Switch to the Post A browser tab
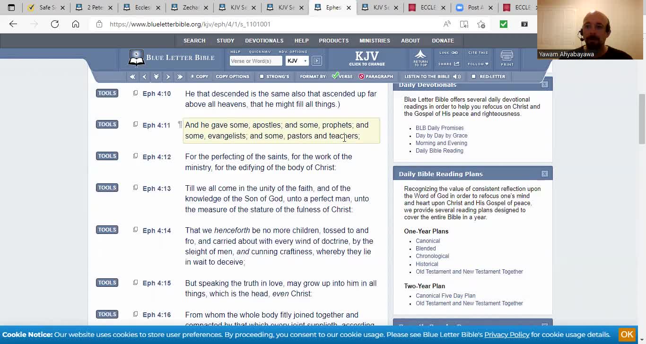Image resolution: width=646 pixels, height=344 pixels. click(474, 8)
